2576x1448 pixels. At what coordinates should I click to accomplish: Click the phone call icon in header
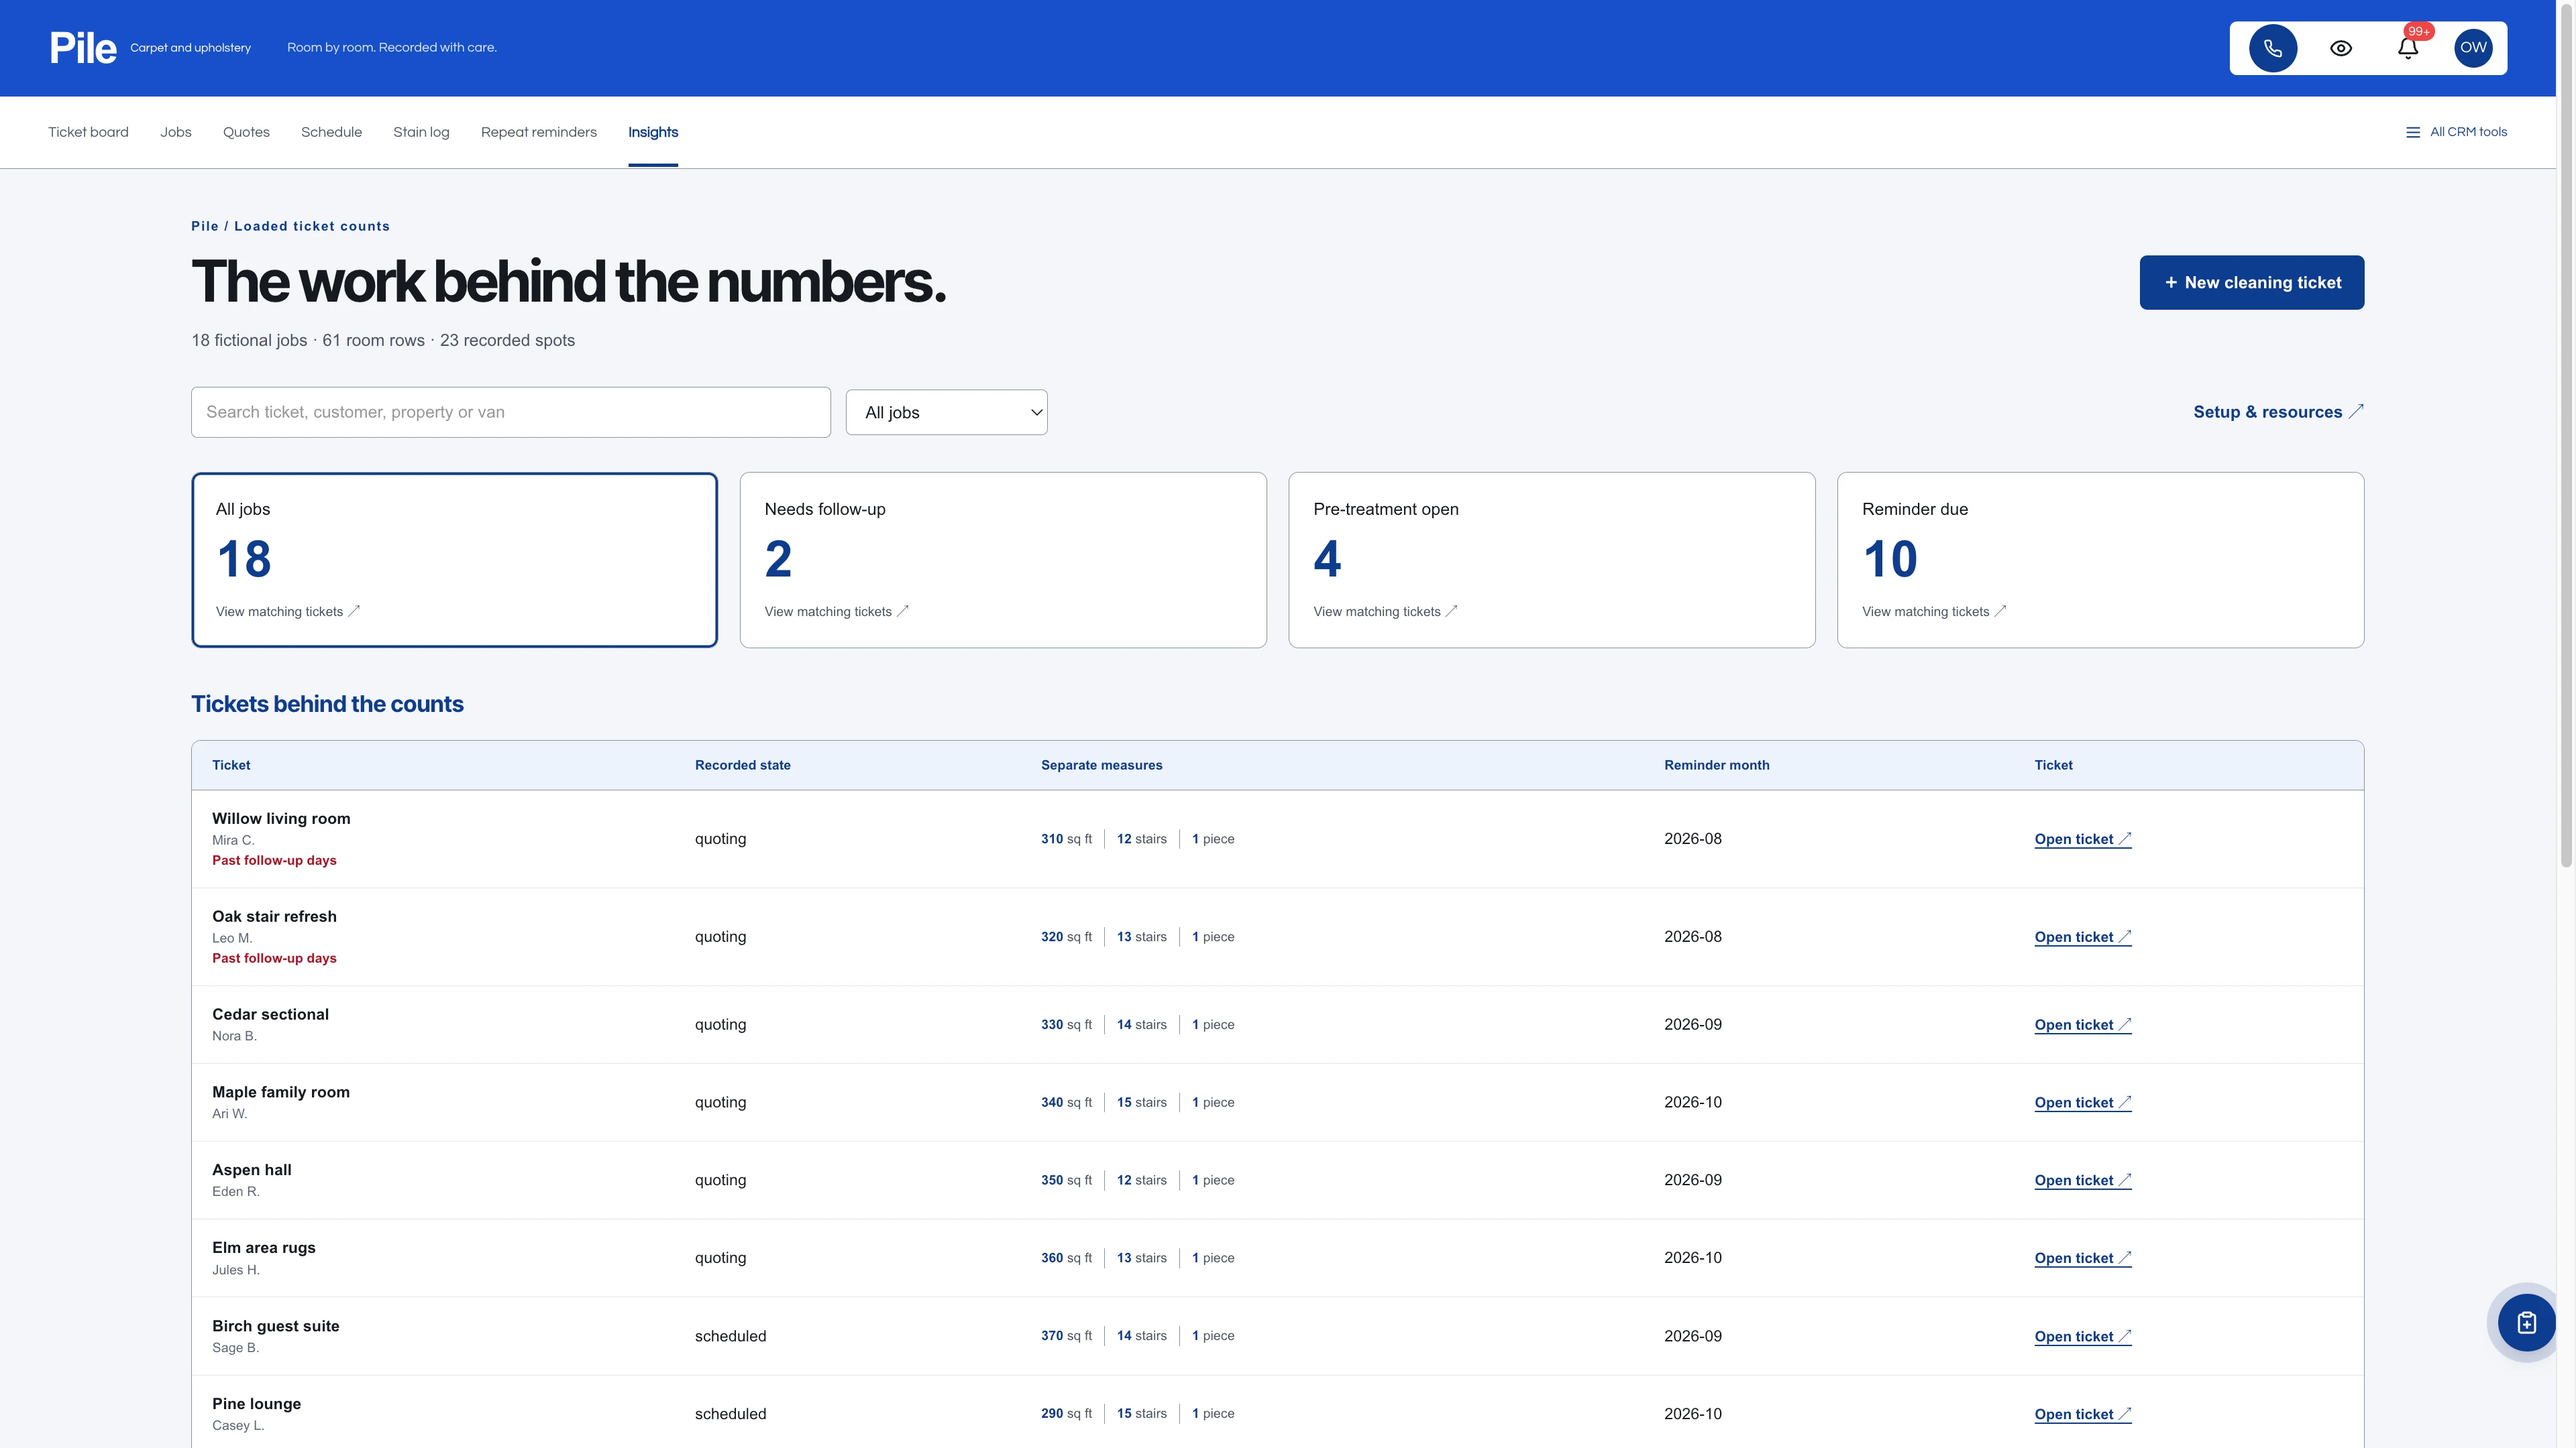2273,48
